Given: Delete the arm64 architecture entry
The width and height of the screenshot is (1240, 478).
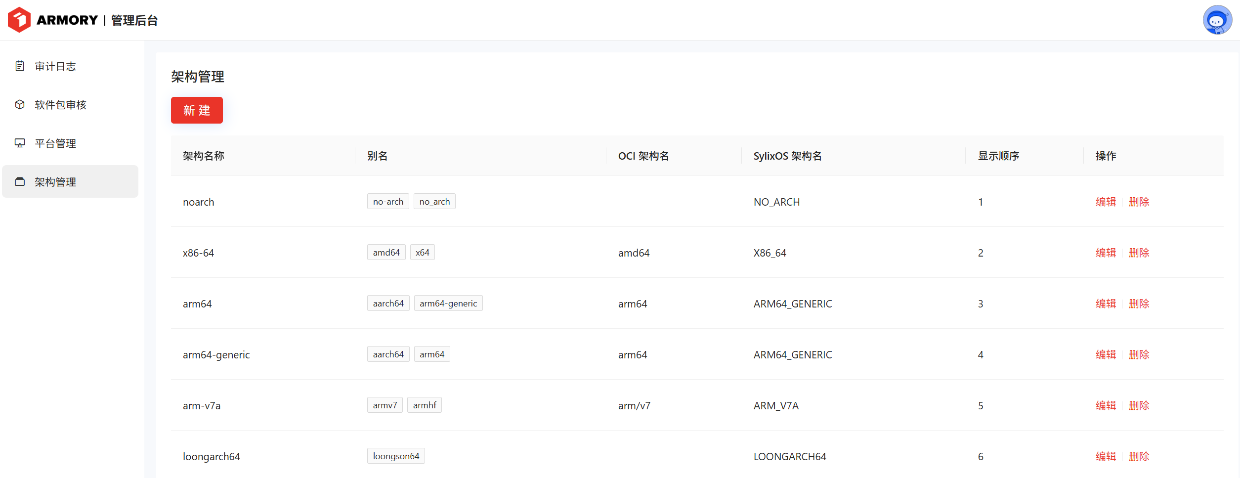Looking at the screenshot, I should [1139, 304].
